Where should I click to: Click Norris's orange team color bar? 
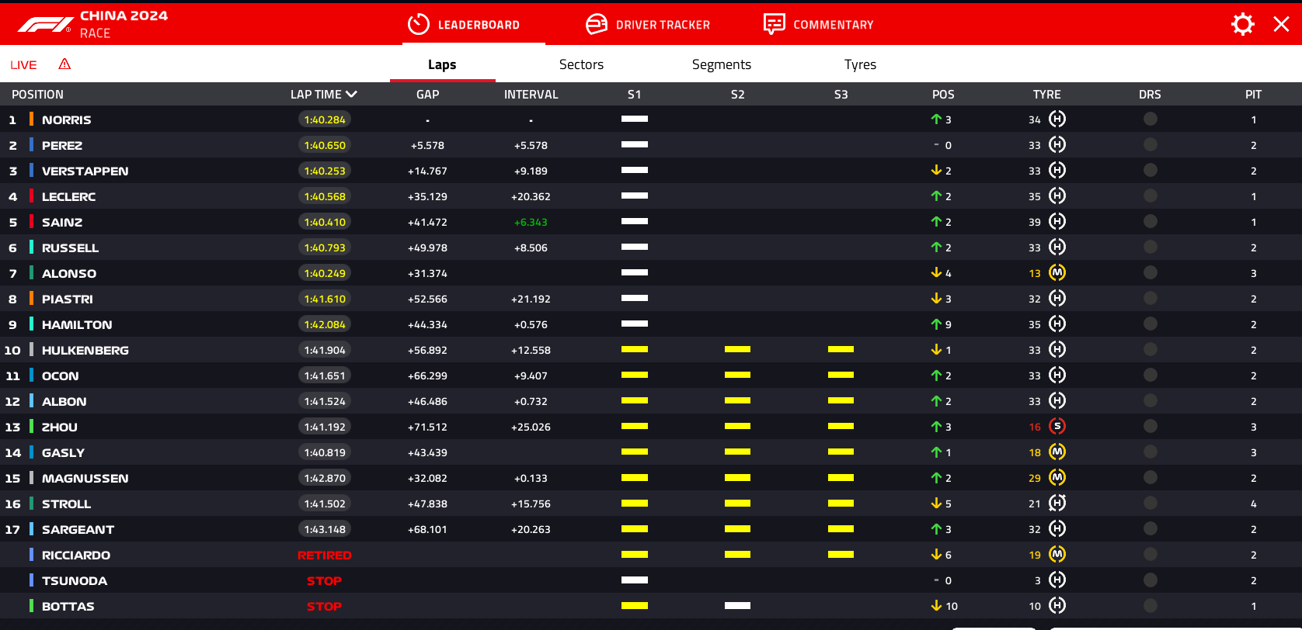31,119
